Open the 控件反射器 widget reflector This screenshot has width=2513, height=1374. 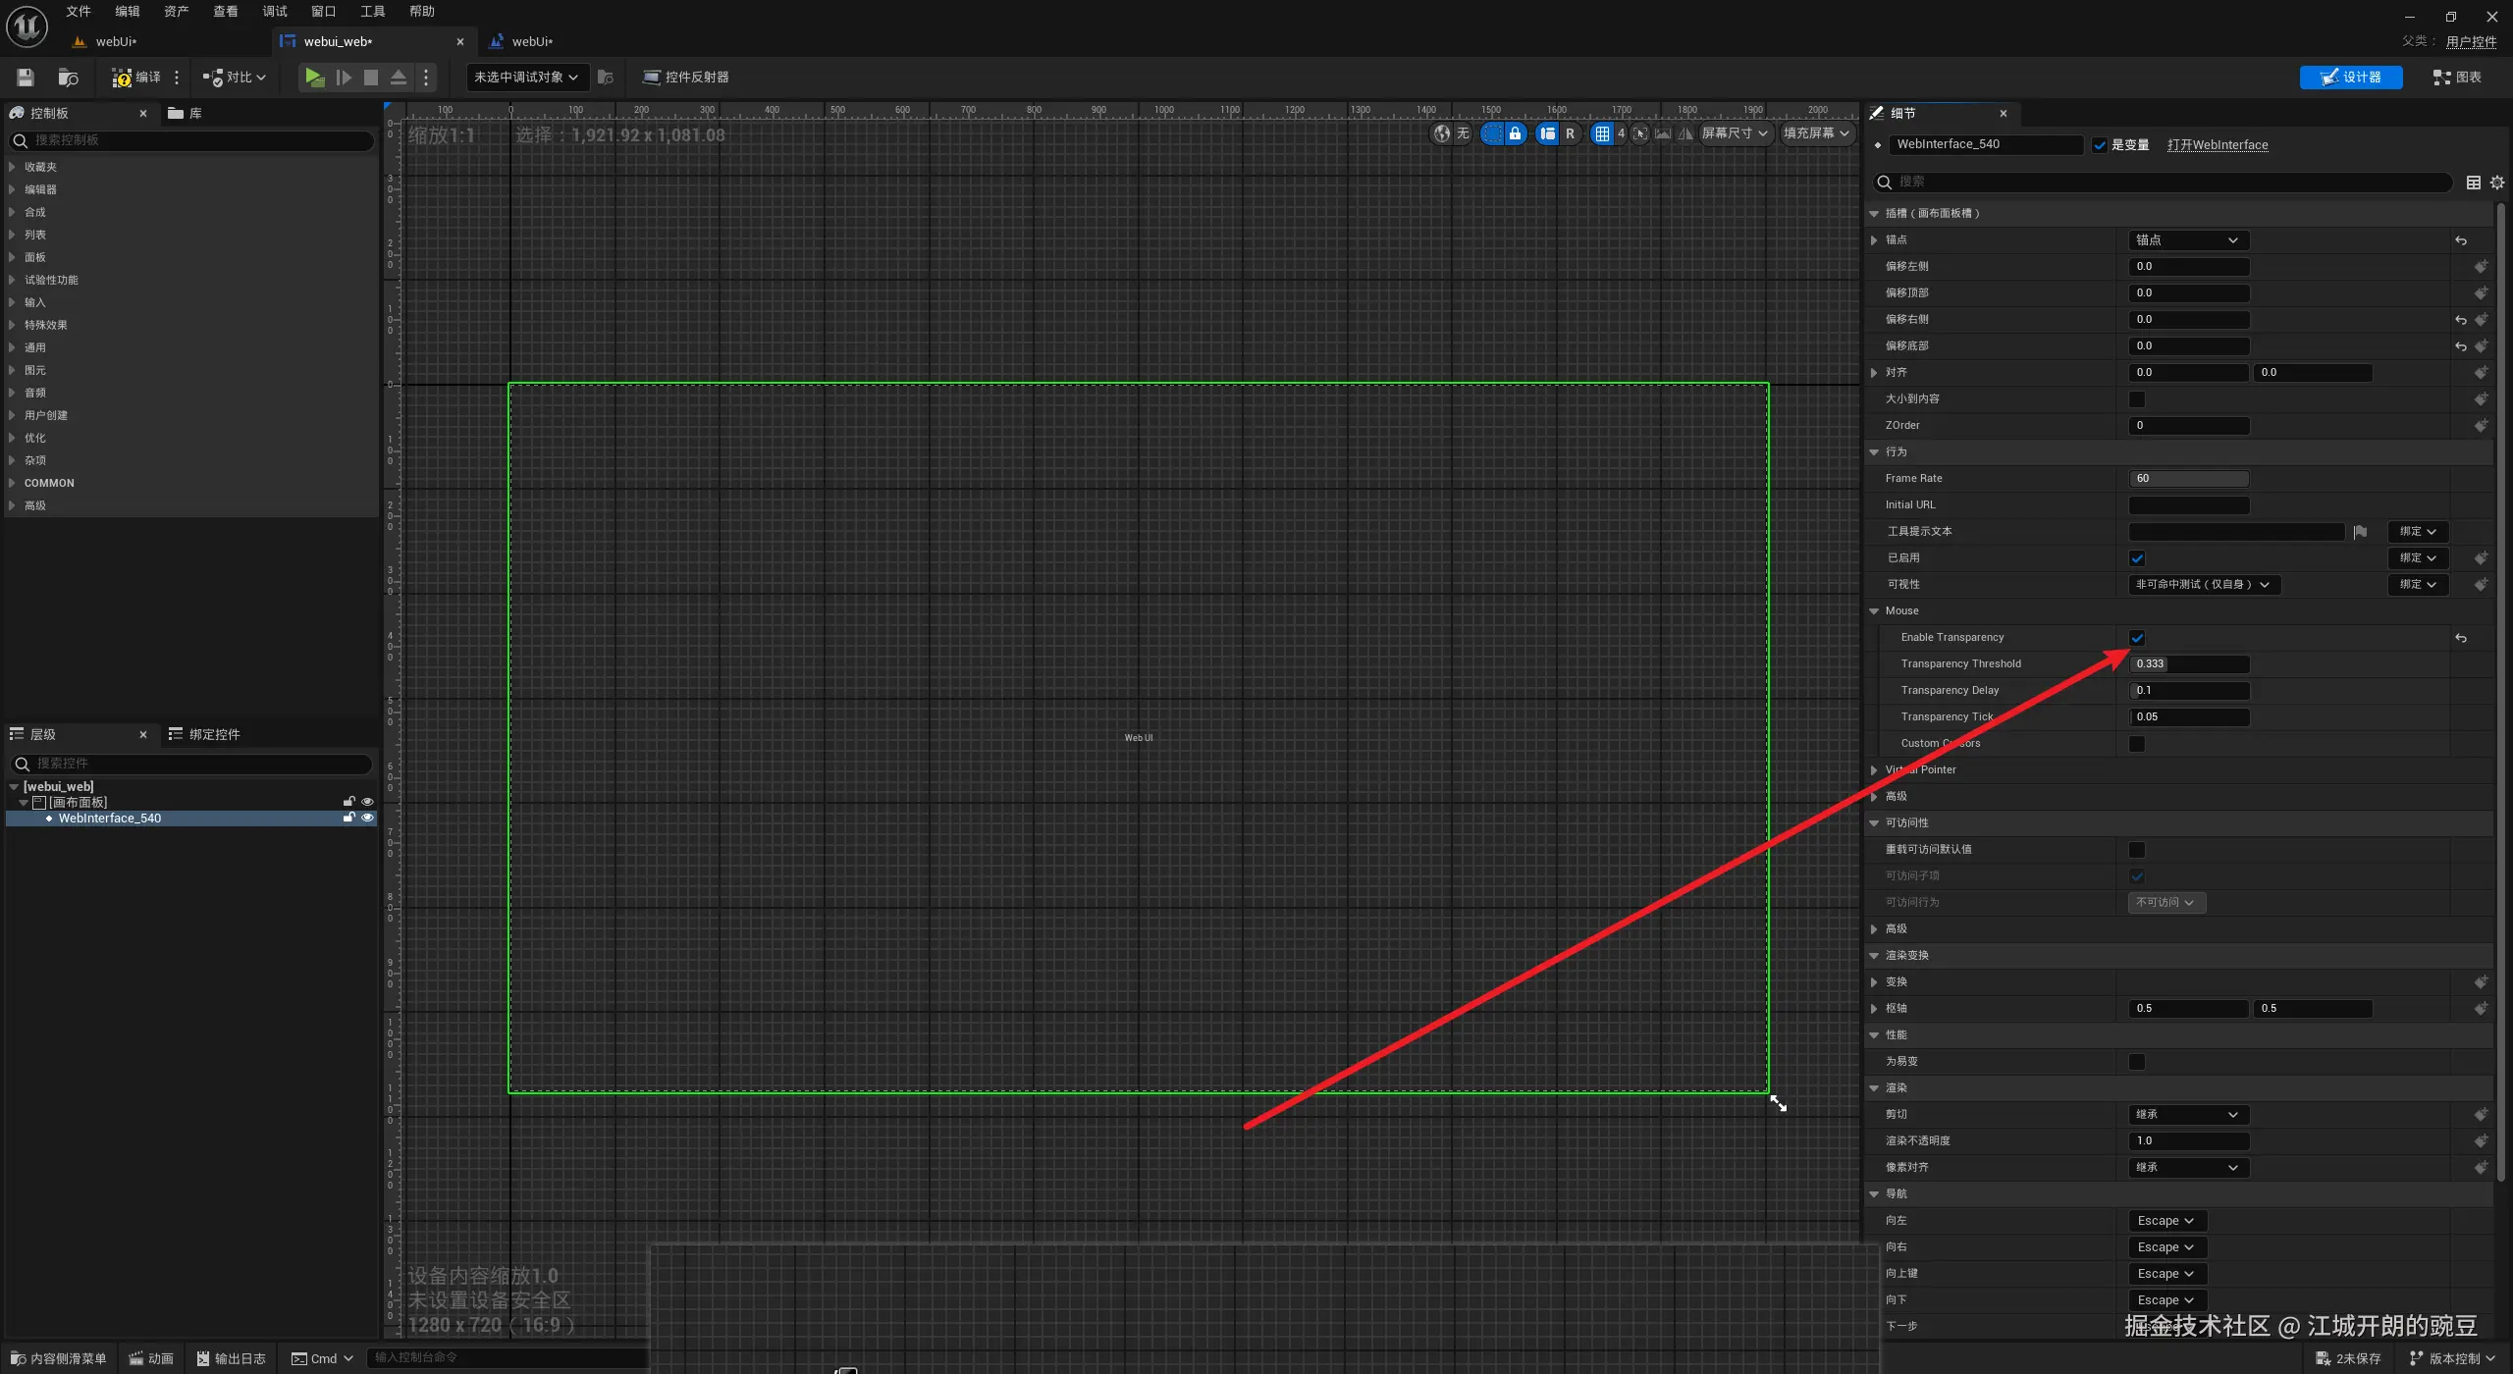coord(685,78)
